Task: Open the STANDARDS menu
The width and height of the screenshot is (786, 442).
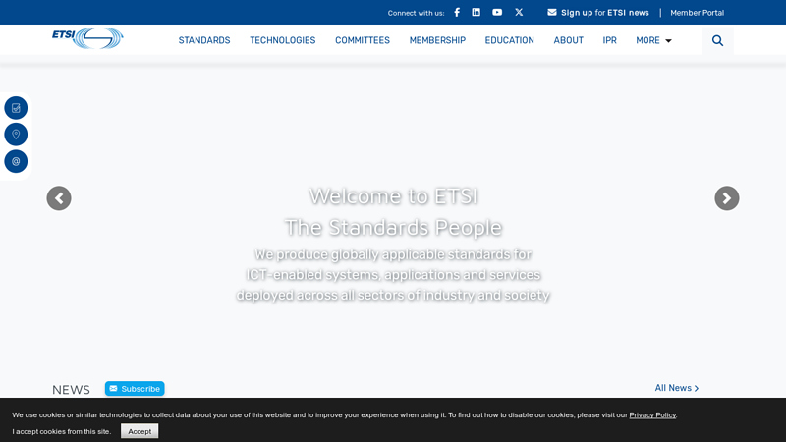Action: [204, 40]
